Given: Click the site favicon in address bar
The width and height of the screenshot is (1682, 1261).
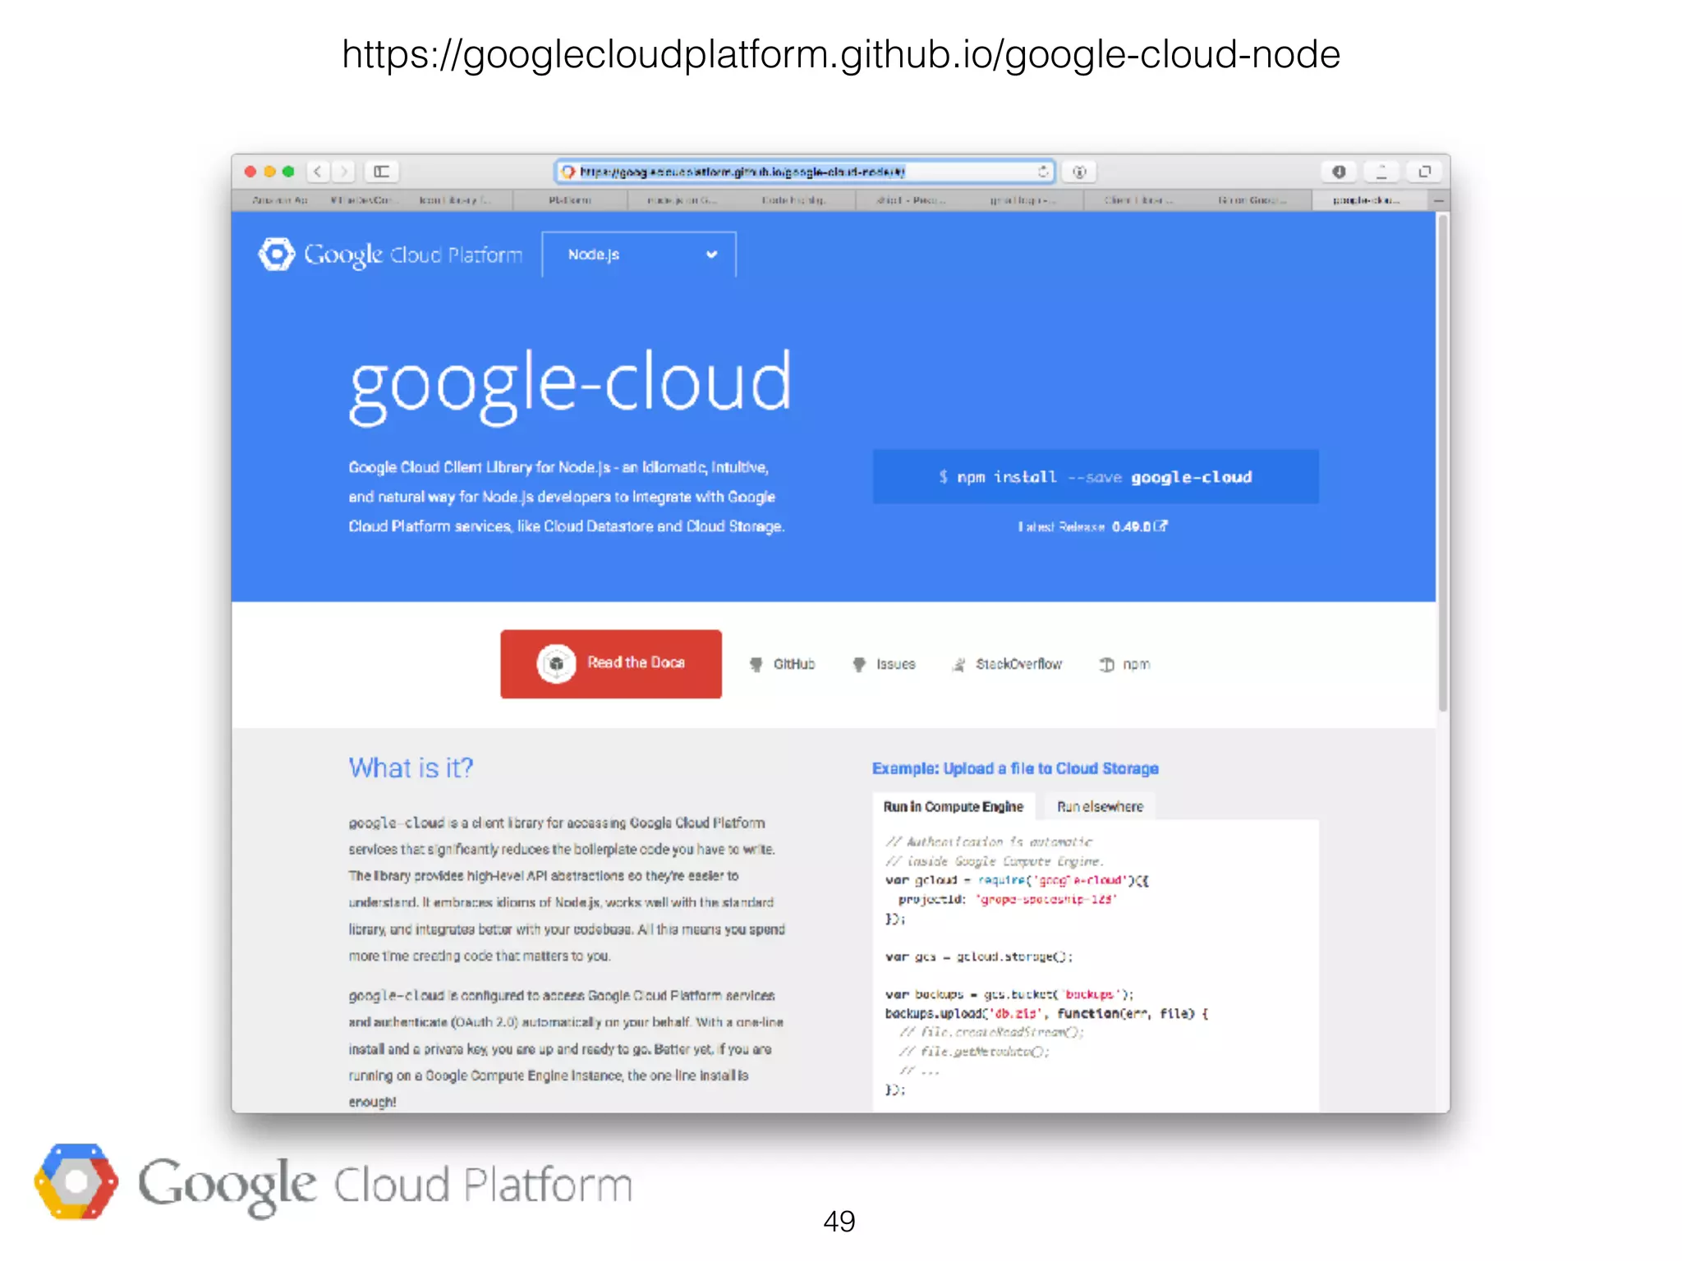Looking at the screenshot, I should click(568, 172).
